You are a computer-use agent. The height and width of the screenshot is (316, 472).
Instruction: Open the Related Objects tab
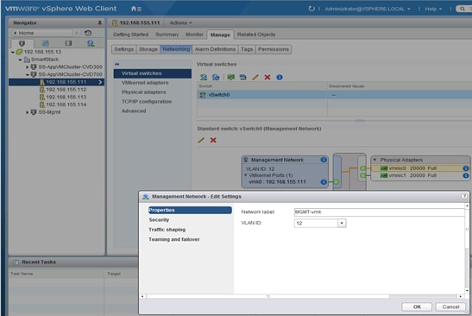click(256, 35)
